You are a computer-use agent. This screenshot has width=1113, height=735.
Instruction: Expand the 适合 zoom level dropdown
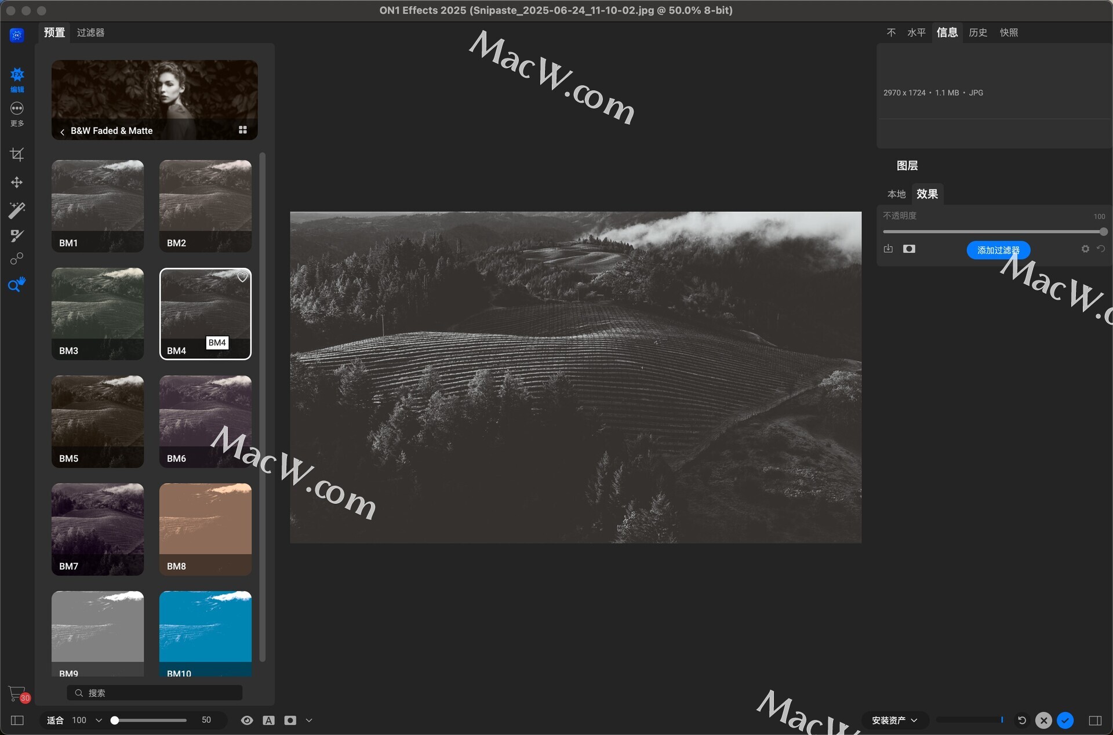click(99, 721)
